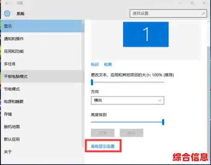Viewport: 211px width, 165px height.
Task: Click the back arrow in title bar
Action: [7, 3]
